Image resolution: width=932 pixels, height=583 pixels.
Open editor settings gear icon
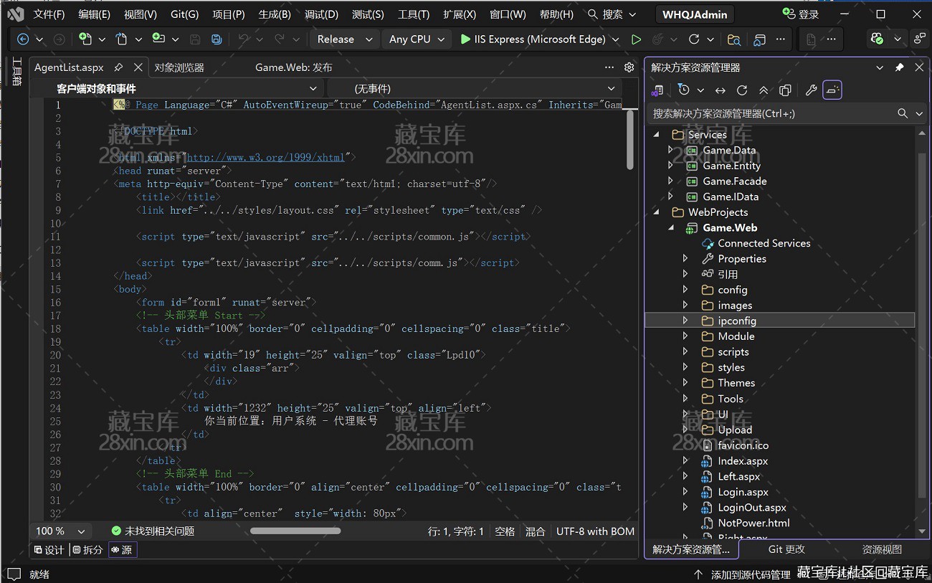coord(629,67)
